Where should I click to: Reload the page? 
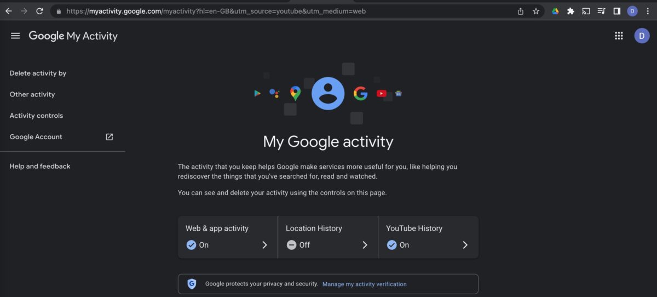[x=39, y=11]
